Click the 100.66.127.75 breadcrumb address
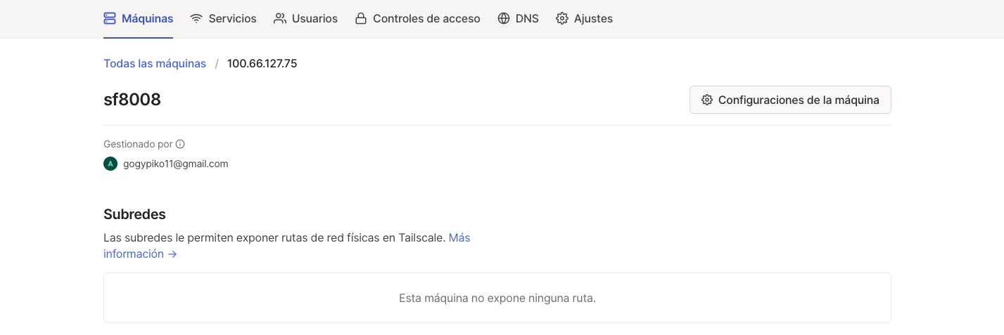The image size is (1004, 335). coord(262,64)
